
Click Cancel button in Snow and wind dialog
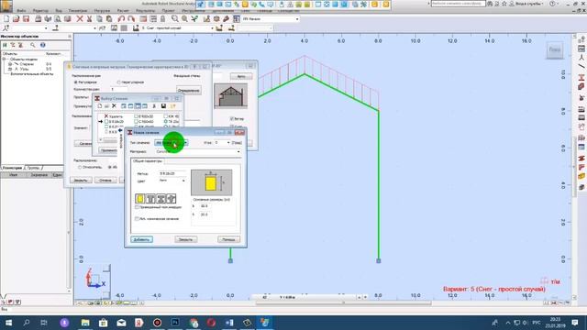click(105, 181)
